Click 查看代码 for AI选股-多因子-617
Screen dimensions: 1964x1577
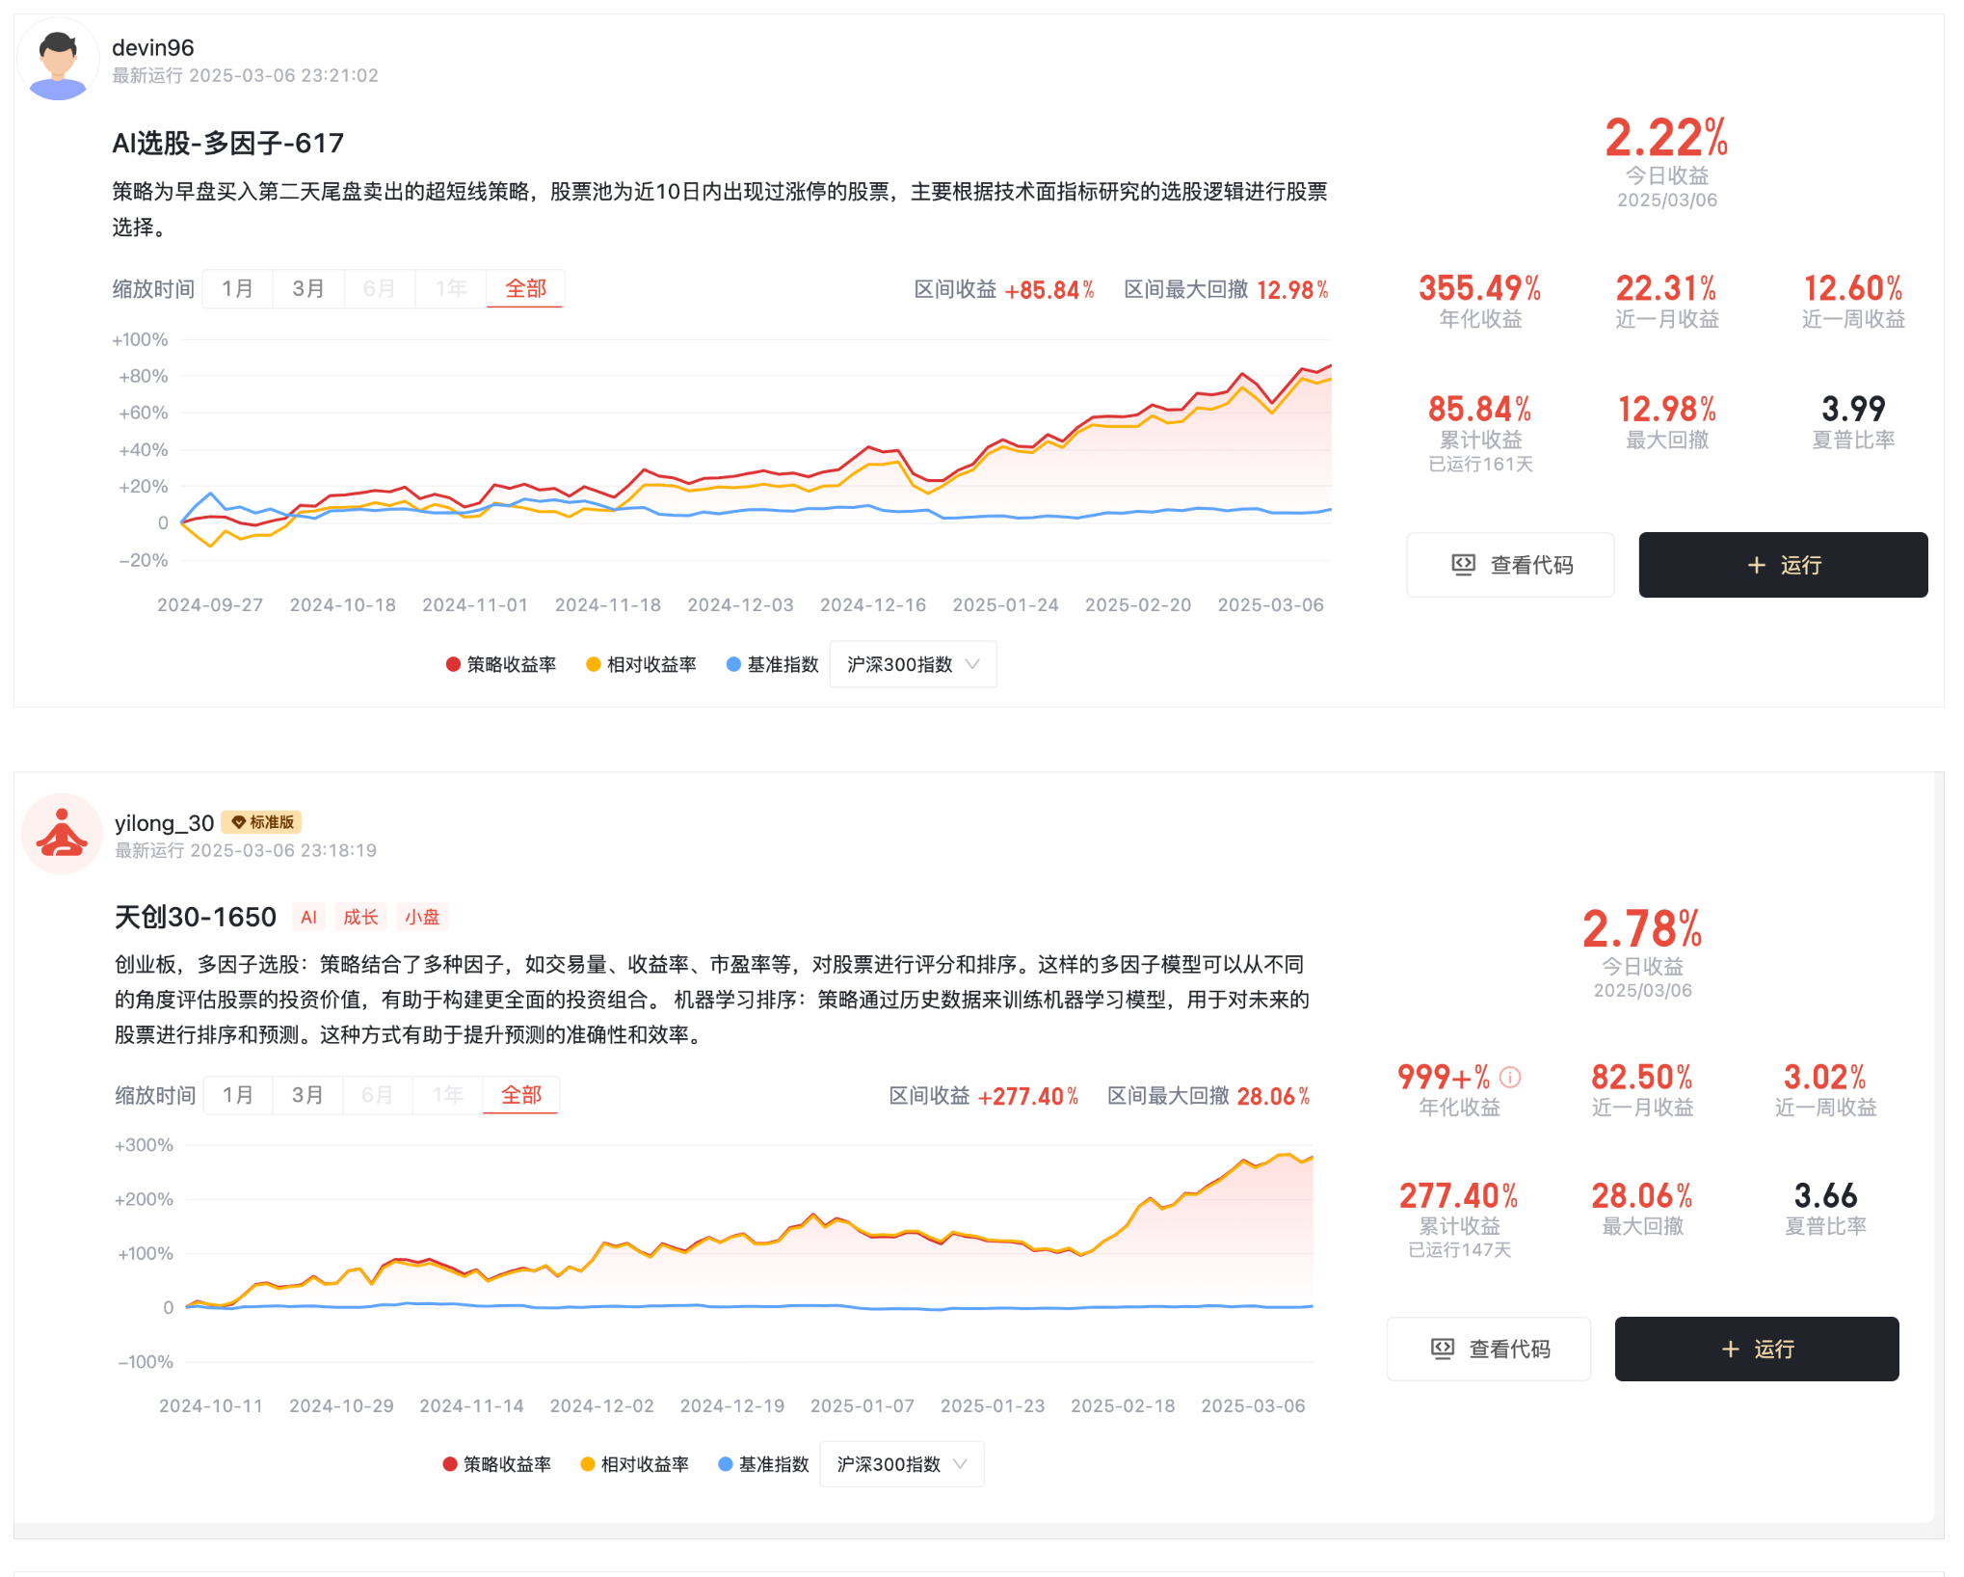tap(1510, 566)
